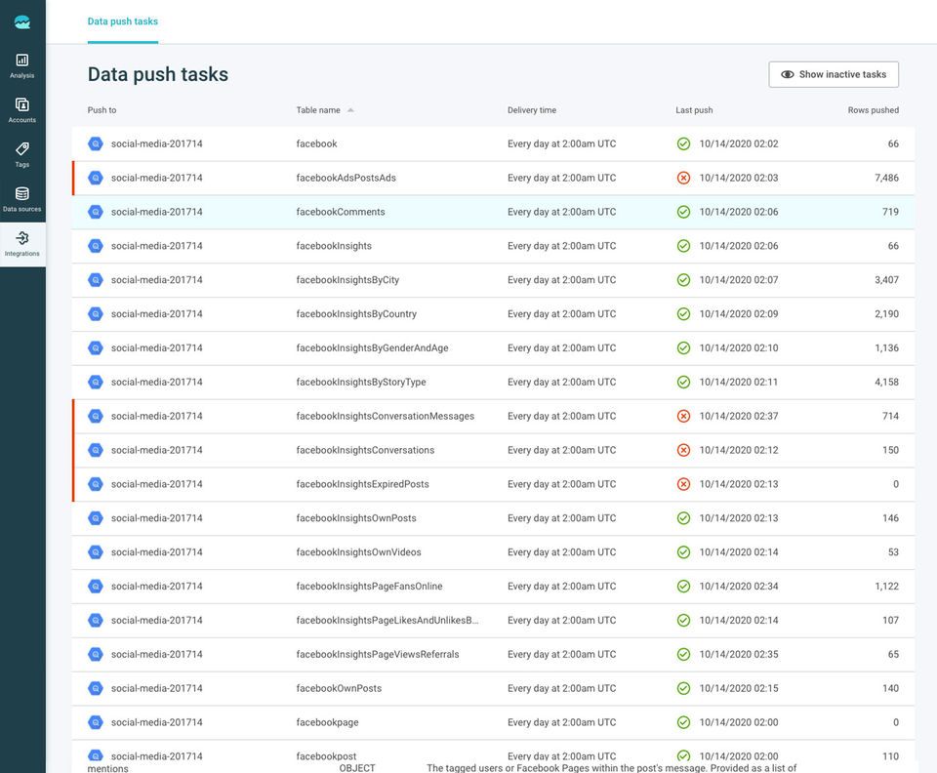Screen dimensions: 937x773
Task: Open the facebookInsightsOwnVideos task
Action: click(358, 552)
